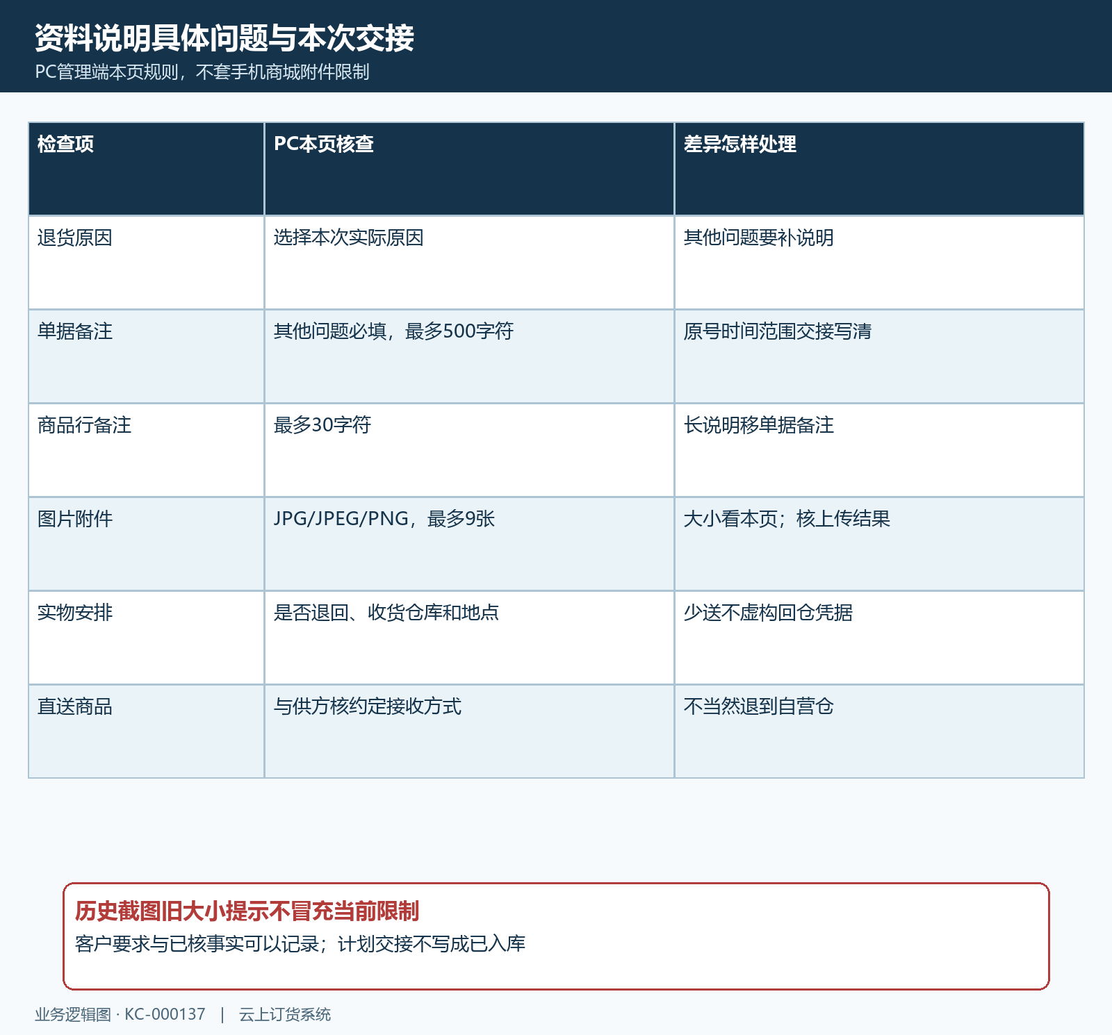Click the cell 其他问题要补说明

pos(879,263)
